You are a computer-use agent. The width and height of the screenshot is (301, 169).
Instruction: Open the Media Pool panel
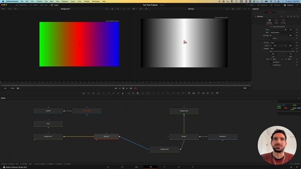pos(22,5)
